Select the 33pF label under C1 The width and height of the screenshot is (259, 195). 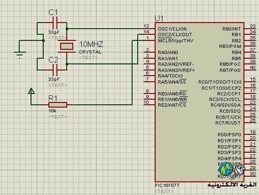[54, 32]
